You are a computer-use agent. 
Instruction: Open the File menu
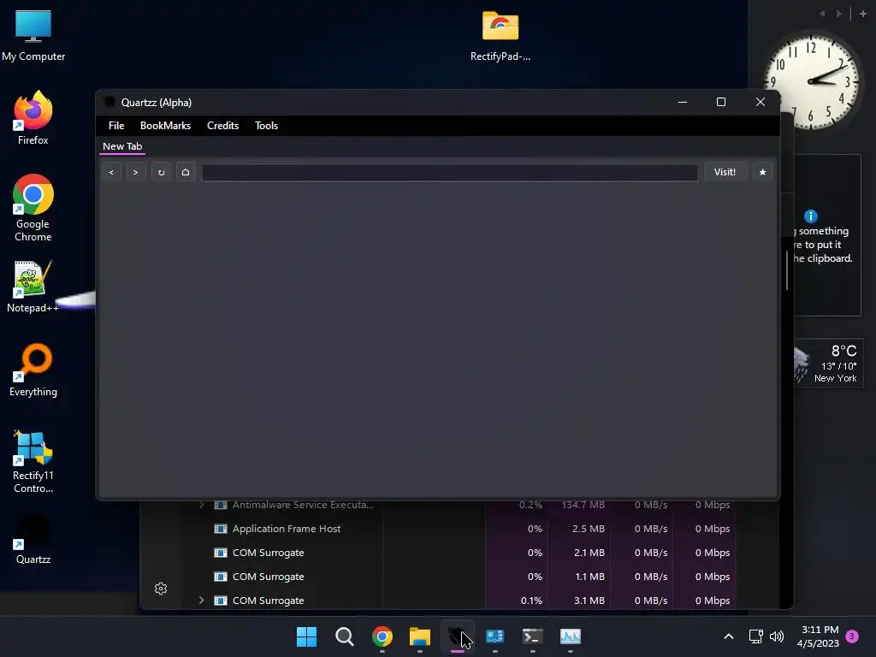(x=116, y=126)
